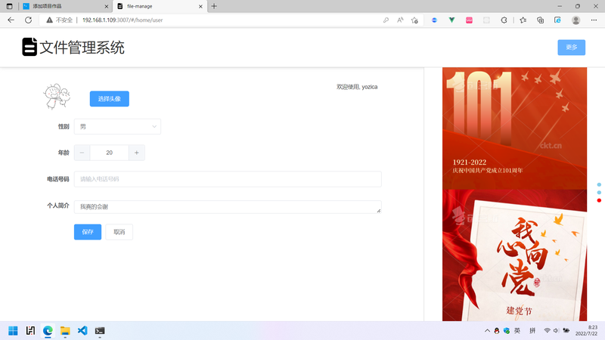This screenshot has height=340, width=605.
Task: Click the not-secure warning triangle icon
Action: [49, 20]
